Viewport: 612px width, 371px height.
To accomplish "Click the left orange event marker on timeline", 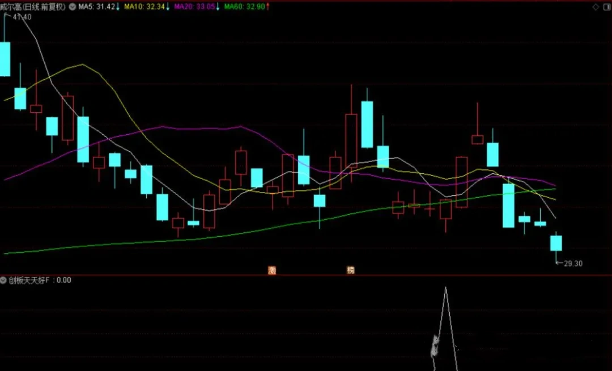I will click(x=272, y=270).
